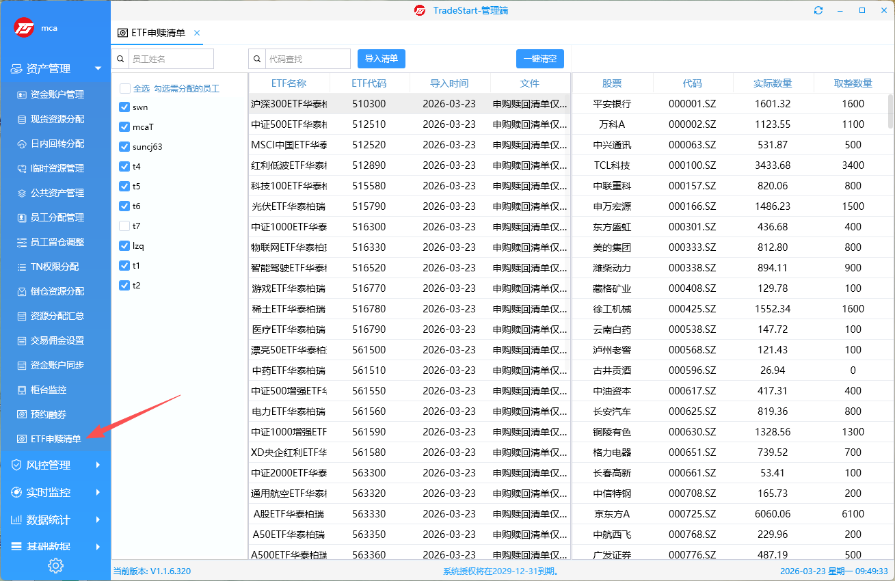Screen dimensions: 895x581
Task: Click the 日内回转分配 sidebar icon
Action: click(x=22, y=144)
